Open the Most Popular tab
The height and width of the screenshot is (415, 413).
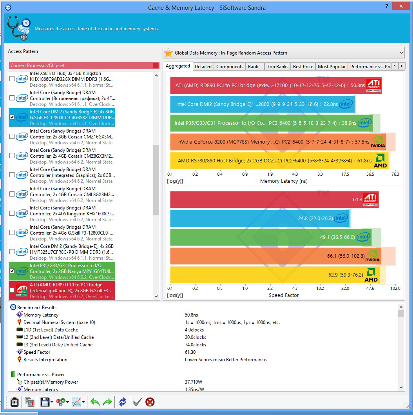point(331,66)
